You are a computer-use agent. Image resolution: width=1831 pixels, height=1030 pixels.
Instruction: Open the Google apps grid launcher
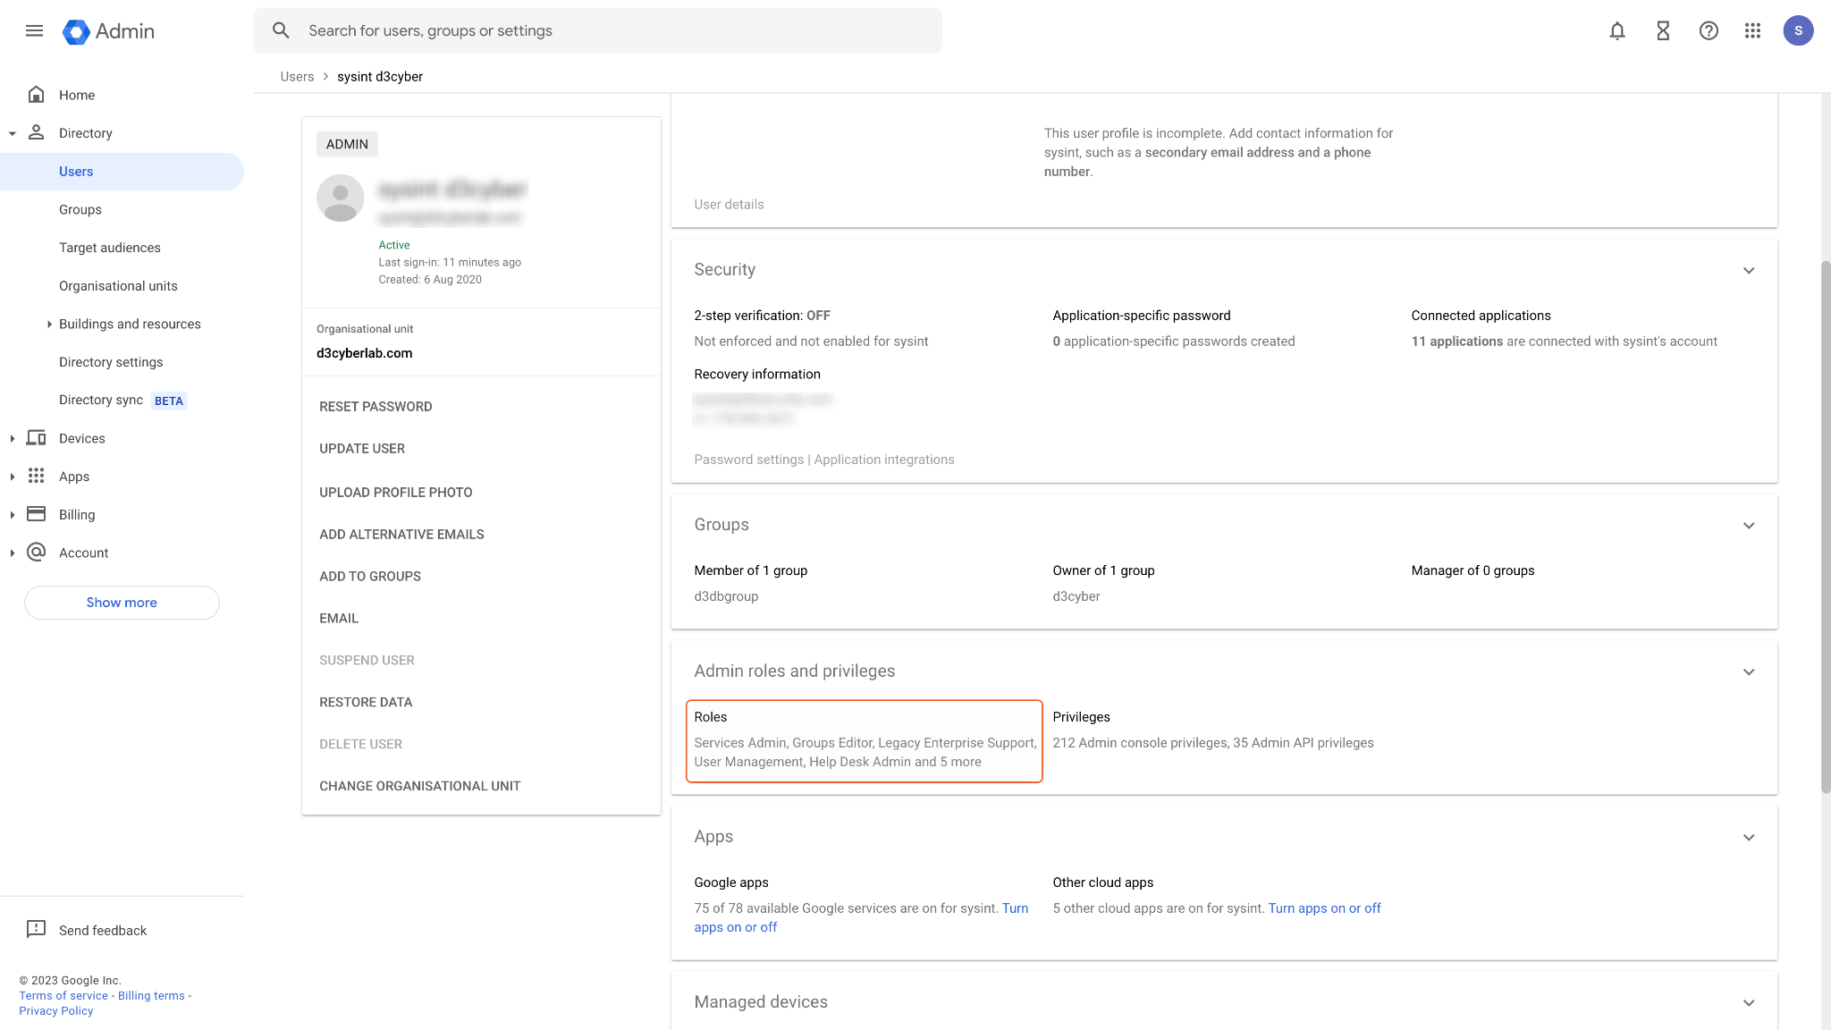pyautogui.click(x=1752, y=30)
